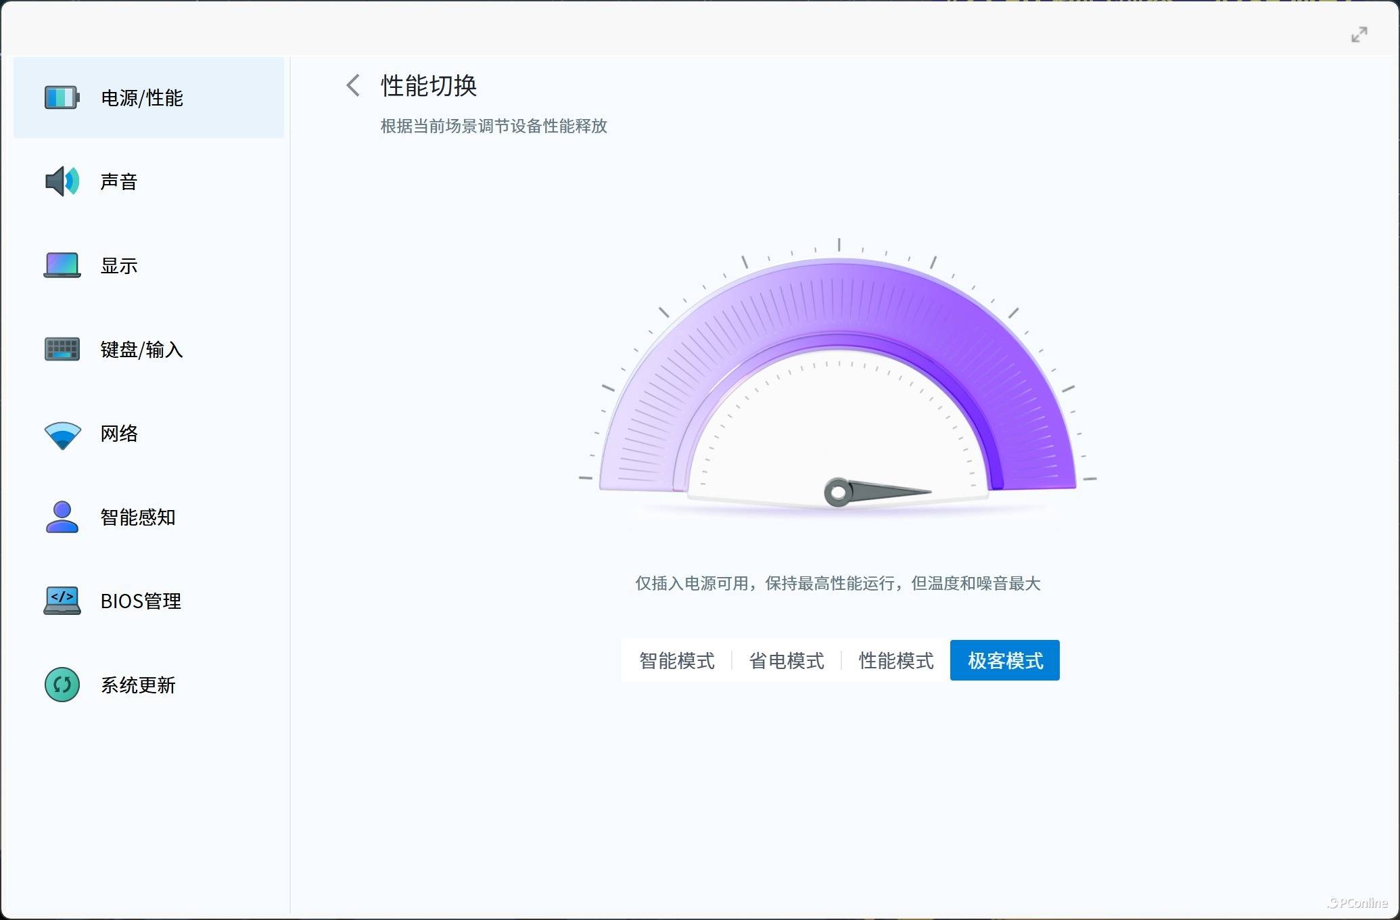Click the gauge needle pivot

coord(838,492)
